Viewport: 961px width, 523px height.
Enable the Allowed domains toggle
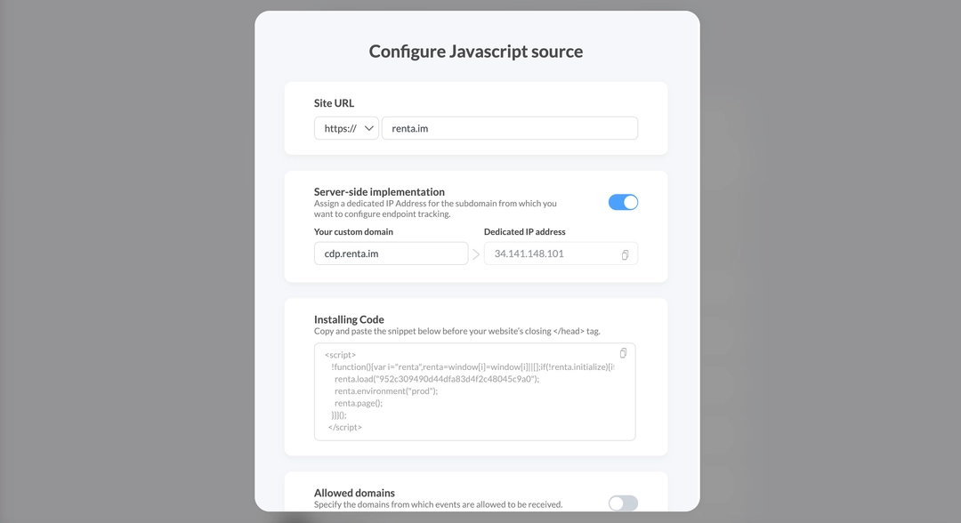[623, 503]
